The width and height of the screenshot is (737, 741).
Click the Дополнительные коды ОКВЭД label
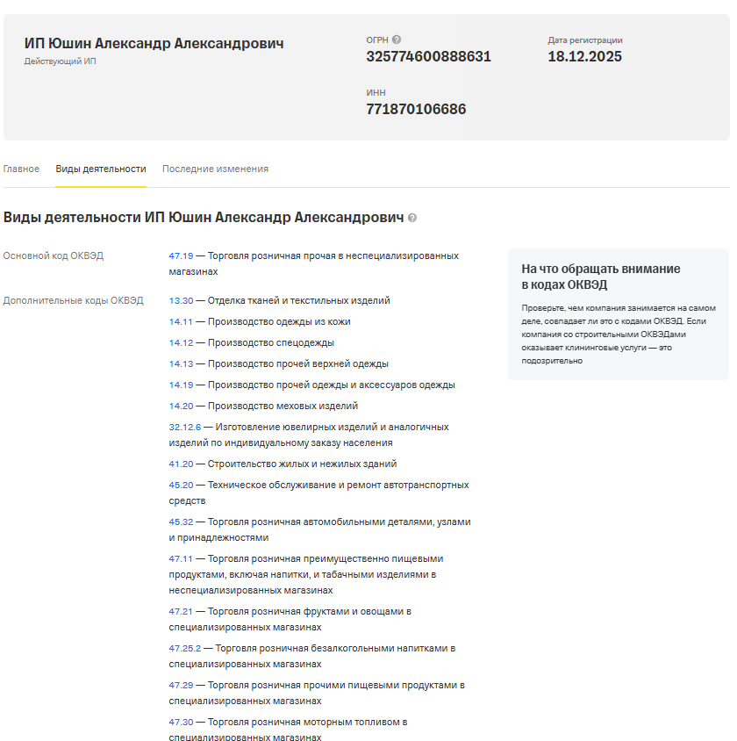pyautogui.click(x=73, y=300)
